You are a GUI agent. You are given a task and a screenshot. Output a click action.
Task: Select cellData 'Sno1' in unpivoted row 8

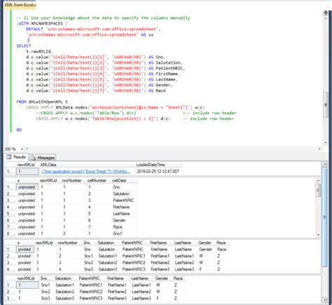pos(118,233)
